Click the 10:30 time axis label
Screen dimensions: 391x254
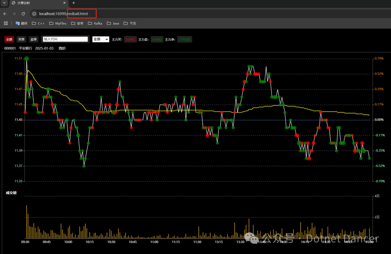click(111, 242)
